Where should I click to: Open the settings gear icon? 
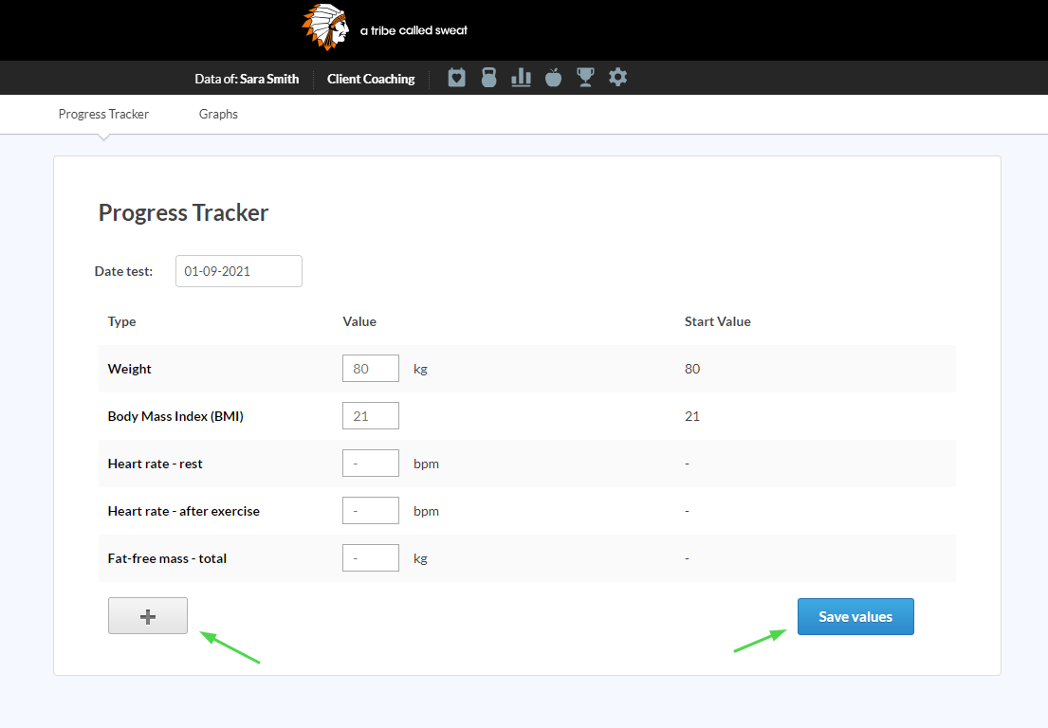pos(617,78)
